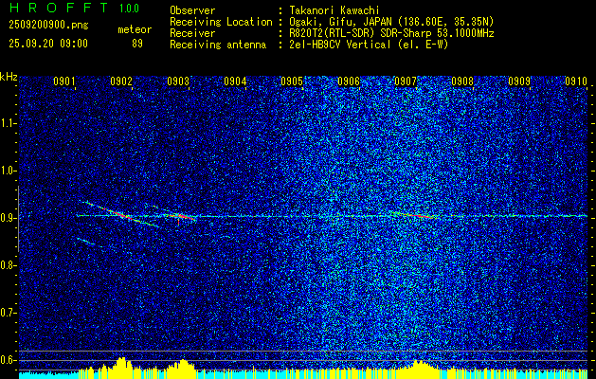Click the 0906 time marker

(x=349, y=81)
